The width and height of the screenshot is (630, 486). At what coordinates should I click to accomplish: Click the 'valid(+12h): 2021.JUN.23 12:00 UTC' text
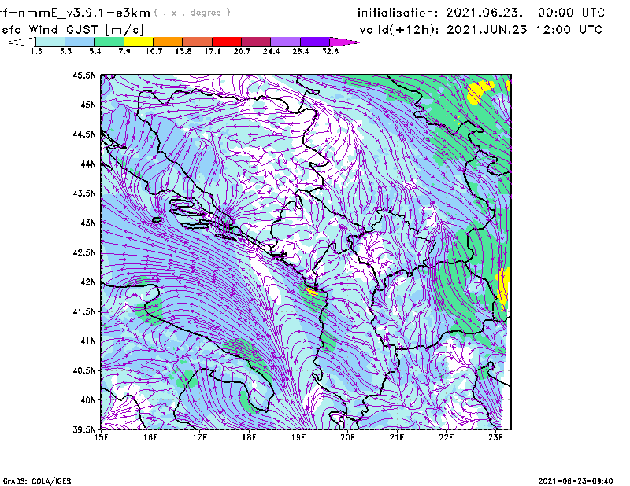480,30
